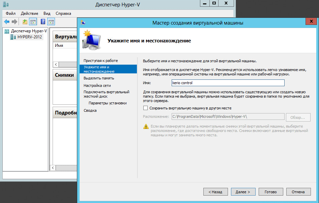Click left scroll arrow below the details pane

pyautogui.click(x=53, y=168)
